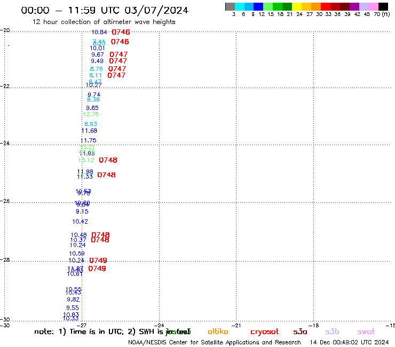Click the 's3b' legend label
The width and height of the screenshot is (395, 347).
(332, 332)
